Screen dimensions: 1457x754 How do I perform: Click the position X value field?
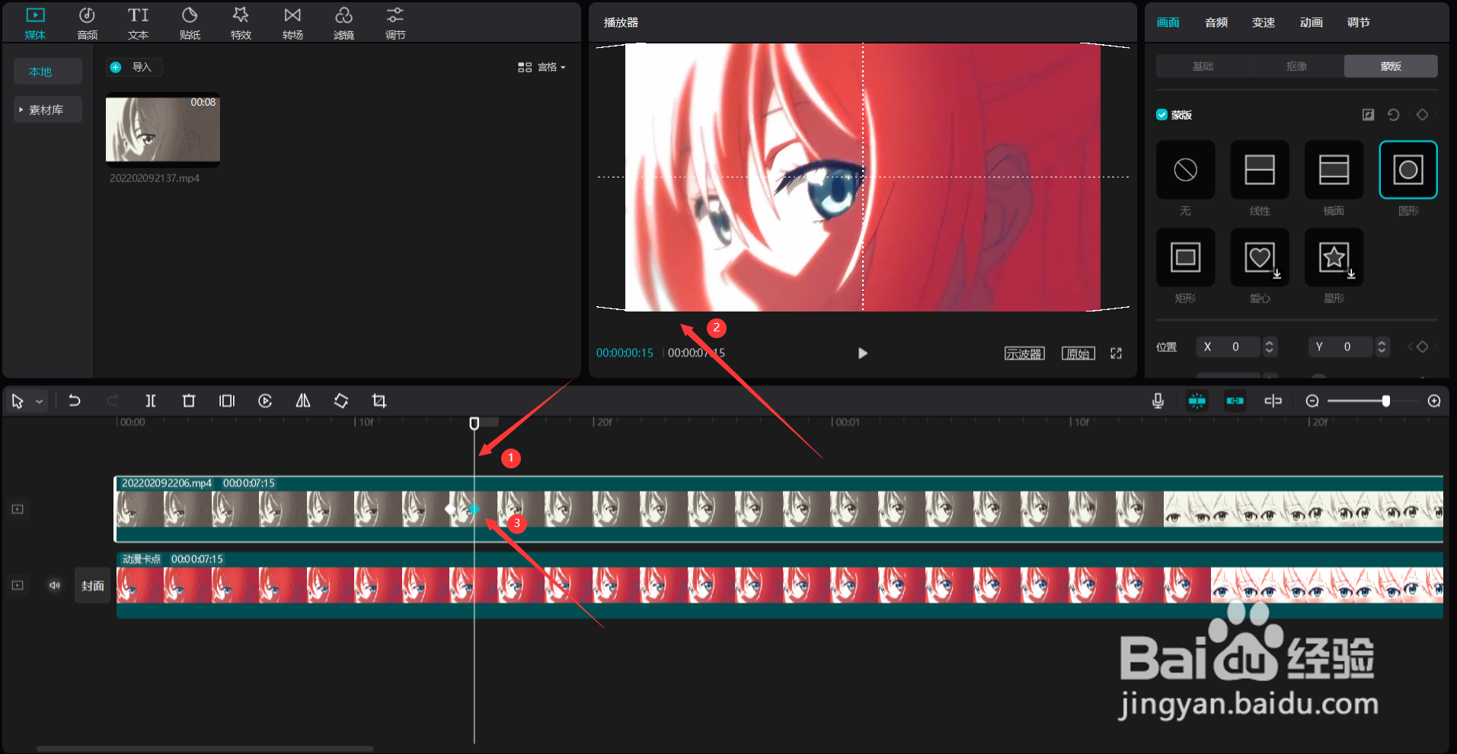[x=1229, y=347]
